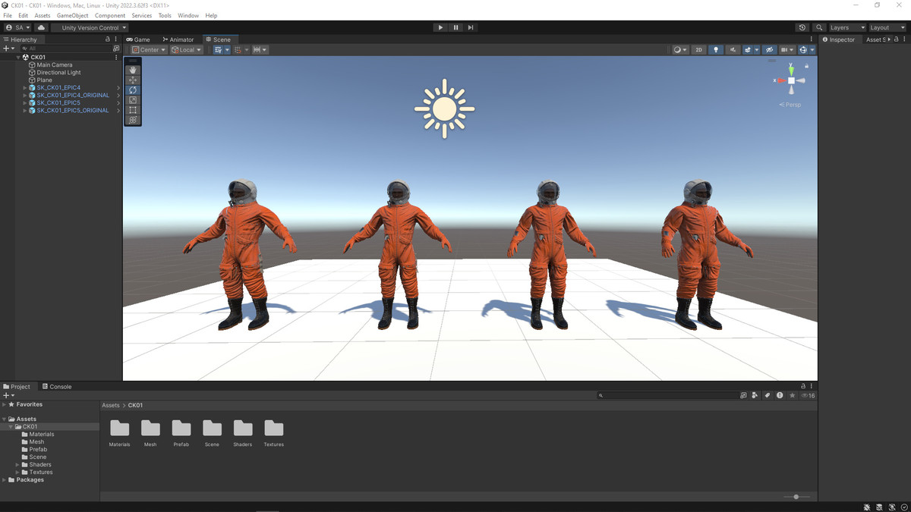Screen dimensions: 911x512
Task: Click the Play button
Action: point(440,27)
